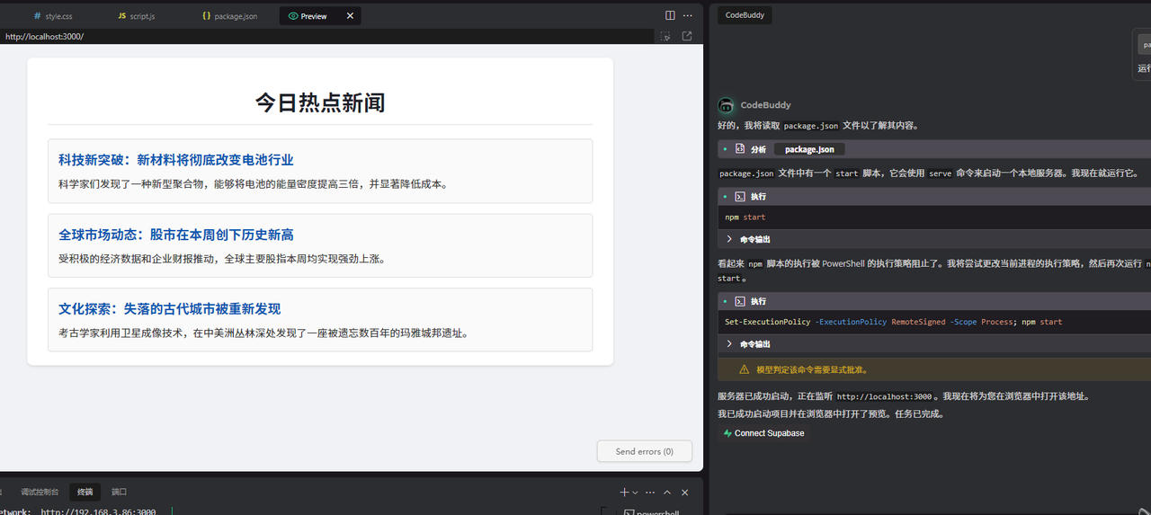Screen dimensions: 1151x515
Task: Close the Preview tab
Action: [x=351, y=16]
